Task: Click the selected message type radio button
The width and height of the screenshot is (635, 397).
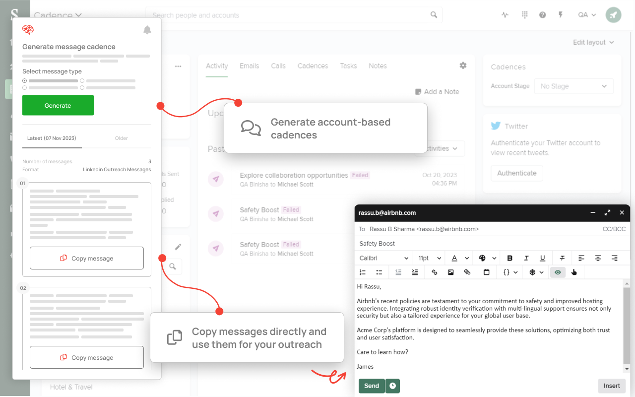Action: (x=25, y=80)
